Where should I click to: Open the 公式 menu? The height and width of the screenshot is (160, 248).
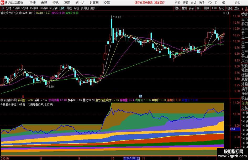tap(194, 3)
